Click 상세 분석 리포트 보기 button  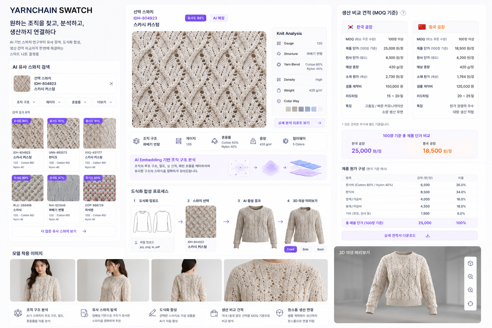(x=299, y=123)
